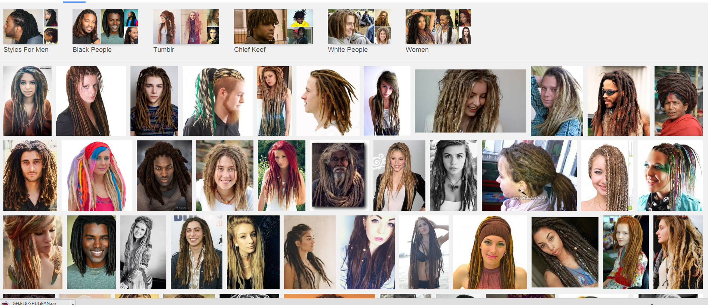Open the "White People" category
Viewport: 708px width, 305px height.
359,31
